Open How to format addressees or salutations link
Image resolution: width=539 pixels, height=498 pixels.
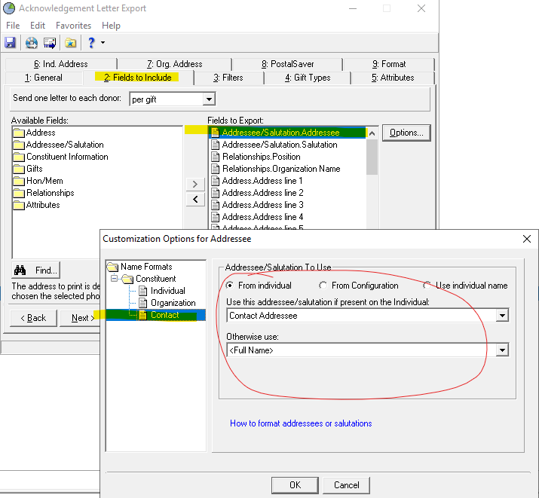[x=301, y=423]
